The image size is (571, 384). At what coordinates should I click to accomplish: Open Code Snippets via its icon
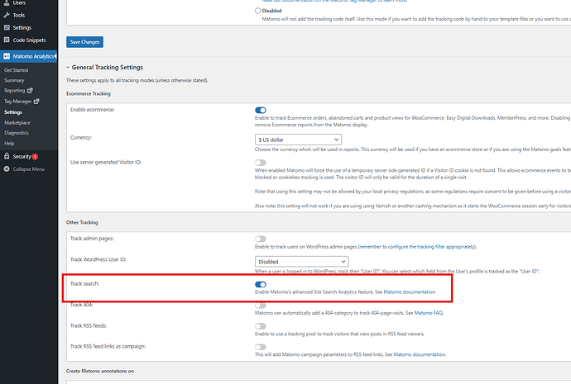(7, 40)
